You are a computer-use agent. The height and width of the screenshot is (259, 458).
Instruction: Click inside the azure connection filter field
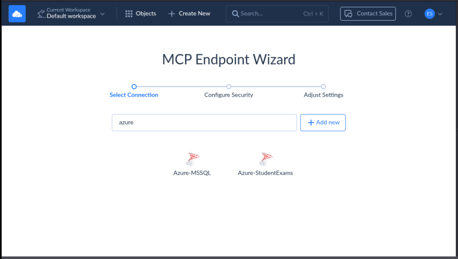point(204,122)
